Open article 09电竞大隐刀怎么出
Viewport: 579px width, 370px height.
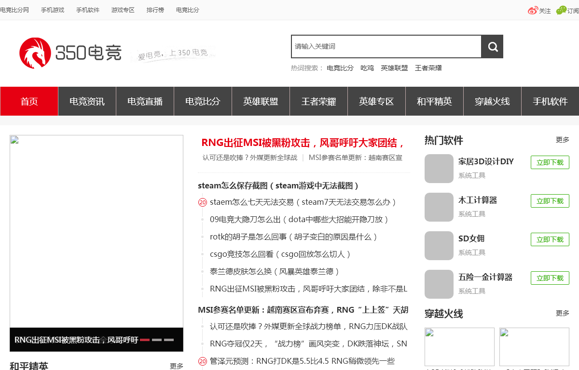coord(300,219)
